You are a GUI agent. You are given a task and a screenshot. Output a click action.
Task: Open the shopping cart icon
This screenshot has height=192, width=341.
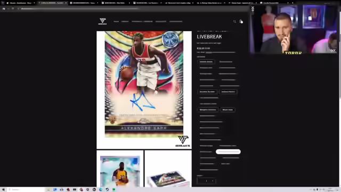[241, 21]
